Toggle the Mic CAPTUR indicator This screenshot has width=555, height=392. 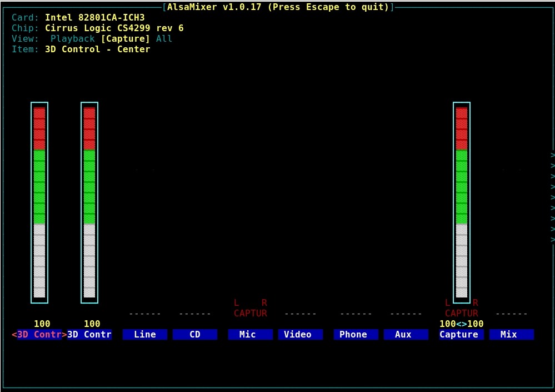point(250,314)
